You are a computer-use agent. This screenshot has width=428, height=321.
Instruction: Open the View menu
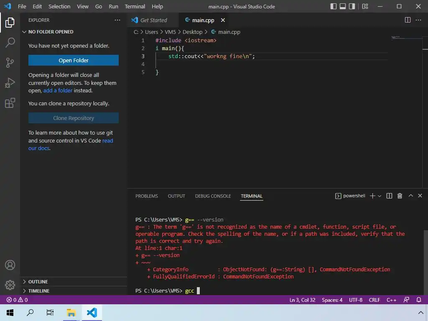pyautogui.click(x=83, y=6)
